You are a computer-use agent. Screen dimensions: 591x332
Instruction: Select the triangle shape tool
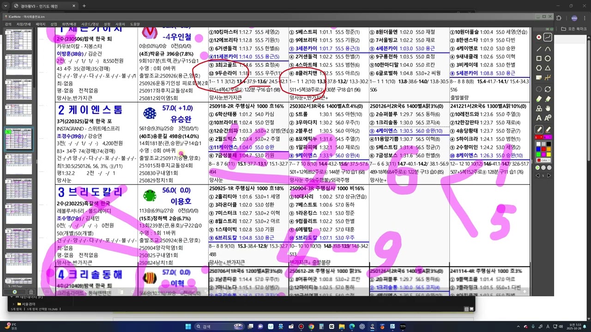548,68
